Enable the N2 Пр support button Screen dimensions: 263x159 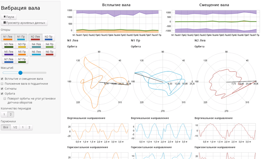point(49,38)
